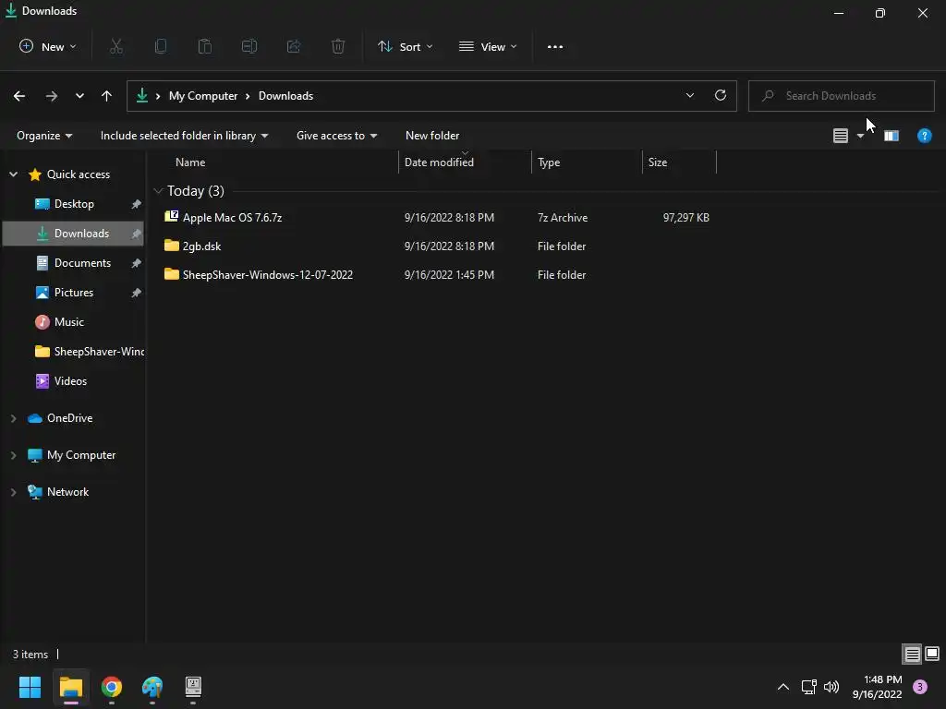Select Desktop in Quick access
Screen dimensions: 946x709
coord(73,204)
